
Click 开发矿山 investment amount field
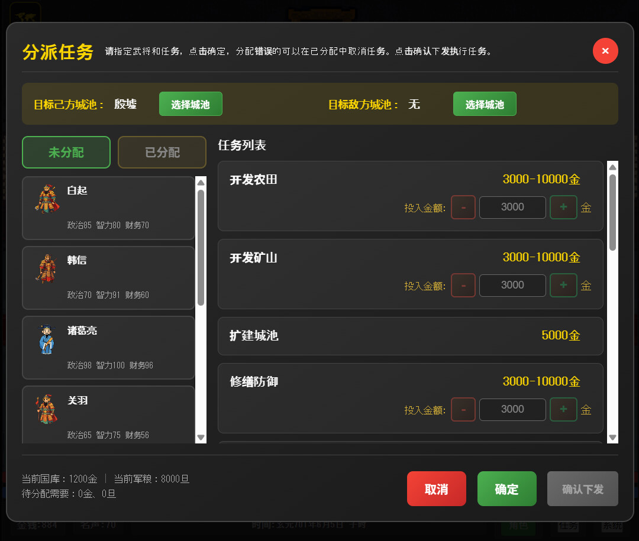click(x=512, y=285)
